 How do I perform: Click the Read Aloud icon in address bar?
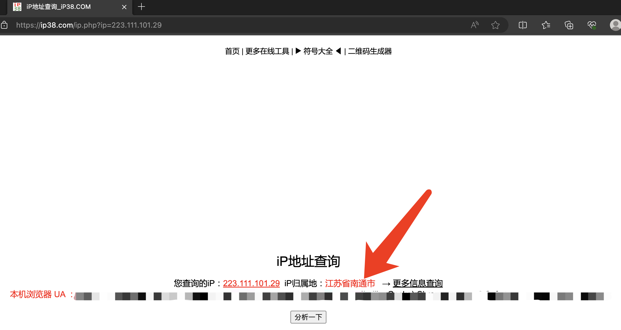(x=475, y=25)
